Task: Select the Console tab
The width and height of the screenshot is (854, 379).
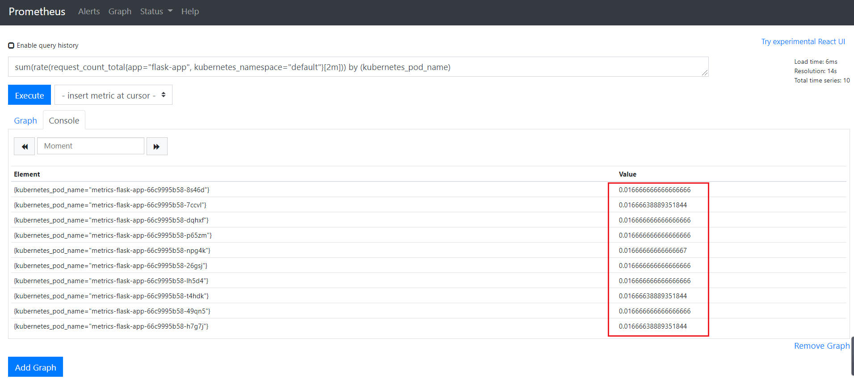Action: click(64, 121)
